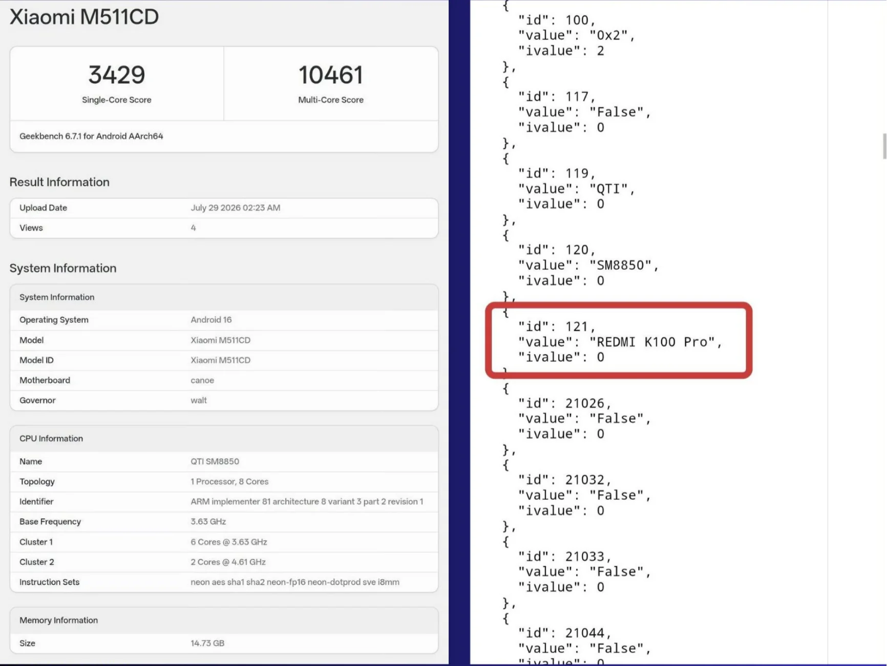Select "2 Cores @ 4.61 GHz" value
The height and width of the screenshot is (666, 887).
coord(228,562)
